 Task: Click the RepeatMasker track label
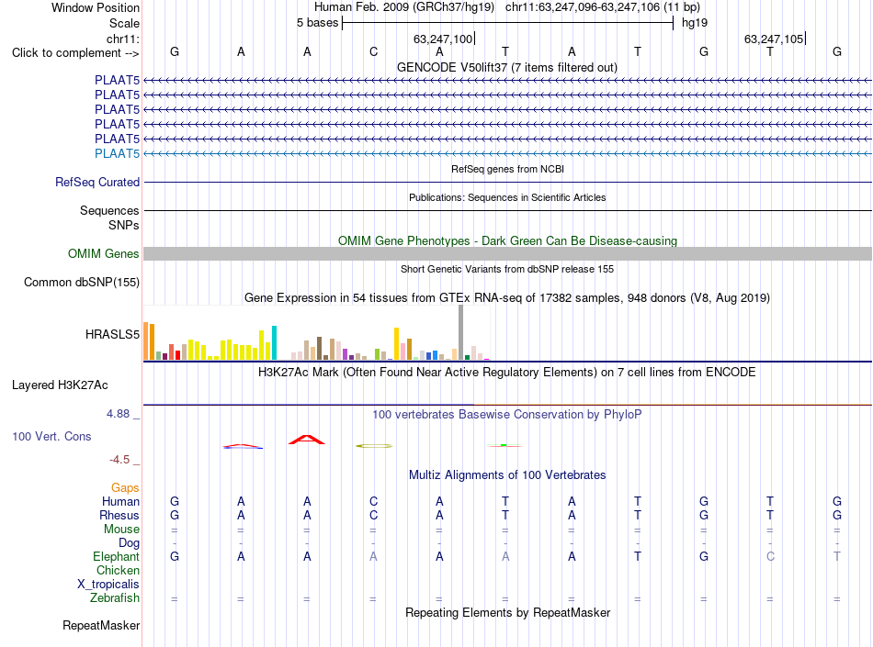101,625
